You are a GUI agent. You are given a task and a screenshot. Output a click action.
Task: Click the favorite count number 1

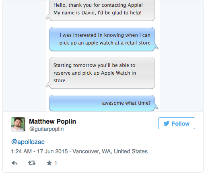pyautogui.click(x=56, y=163)
